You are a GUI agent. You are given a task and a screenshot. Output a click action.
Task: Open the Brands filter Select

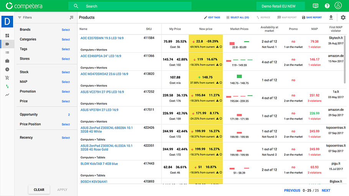click(x=66, y=30)
